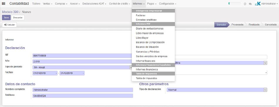The height and width of the screenshot is (107, 279).
Task: Click the Modelo 390 breadcrumb link
Action: tap(10, 12)
